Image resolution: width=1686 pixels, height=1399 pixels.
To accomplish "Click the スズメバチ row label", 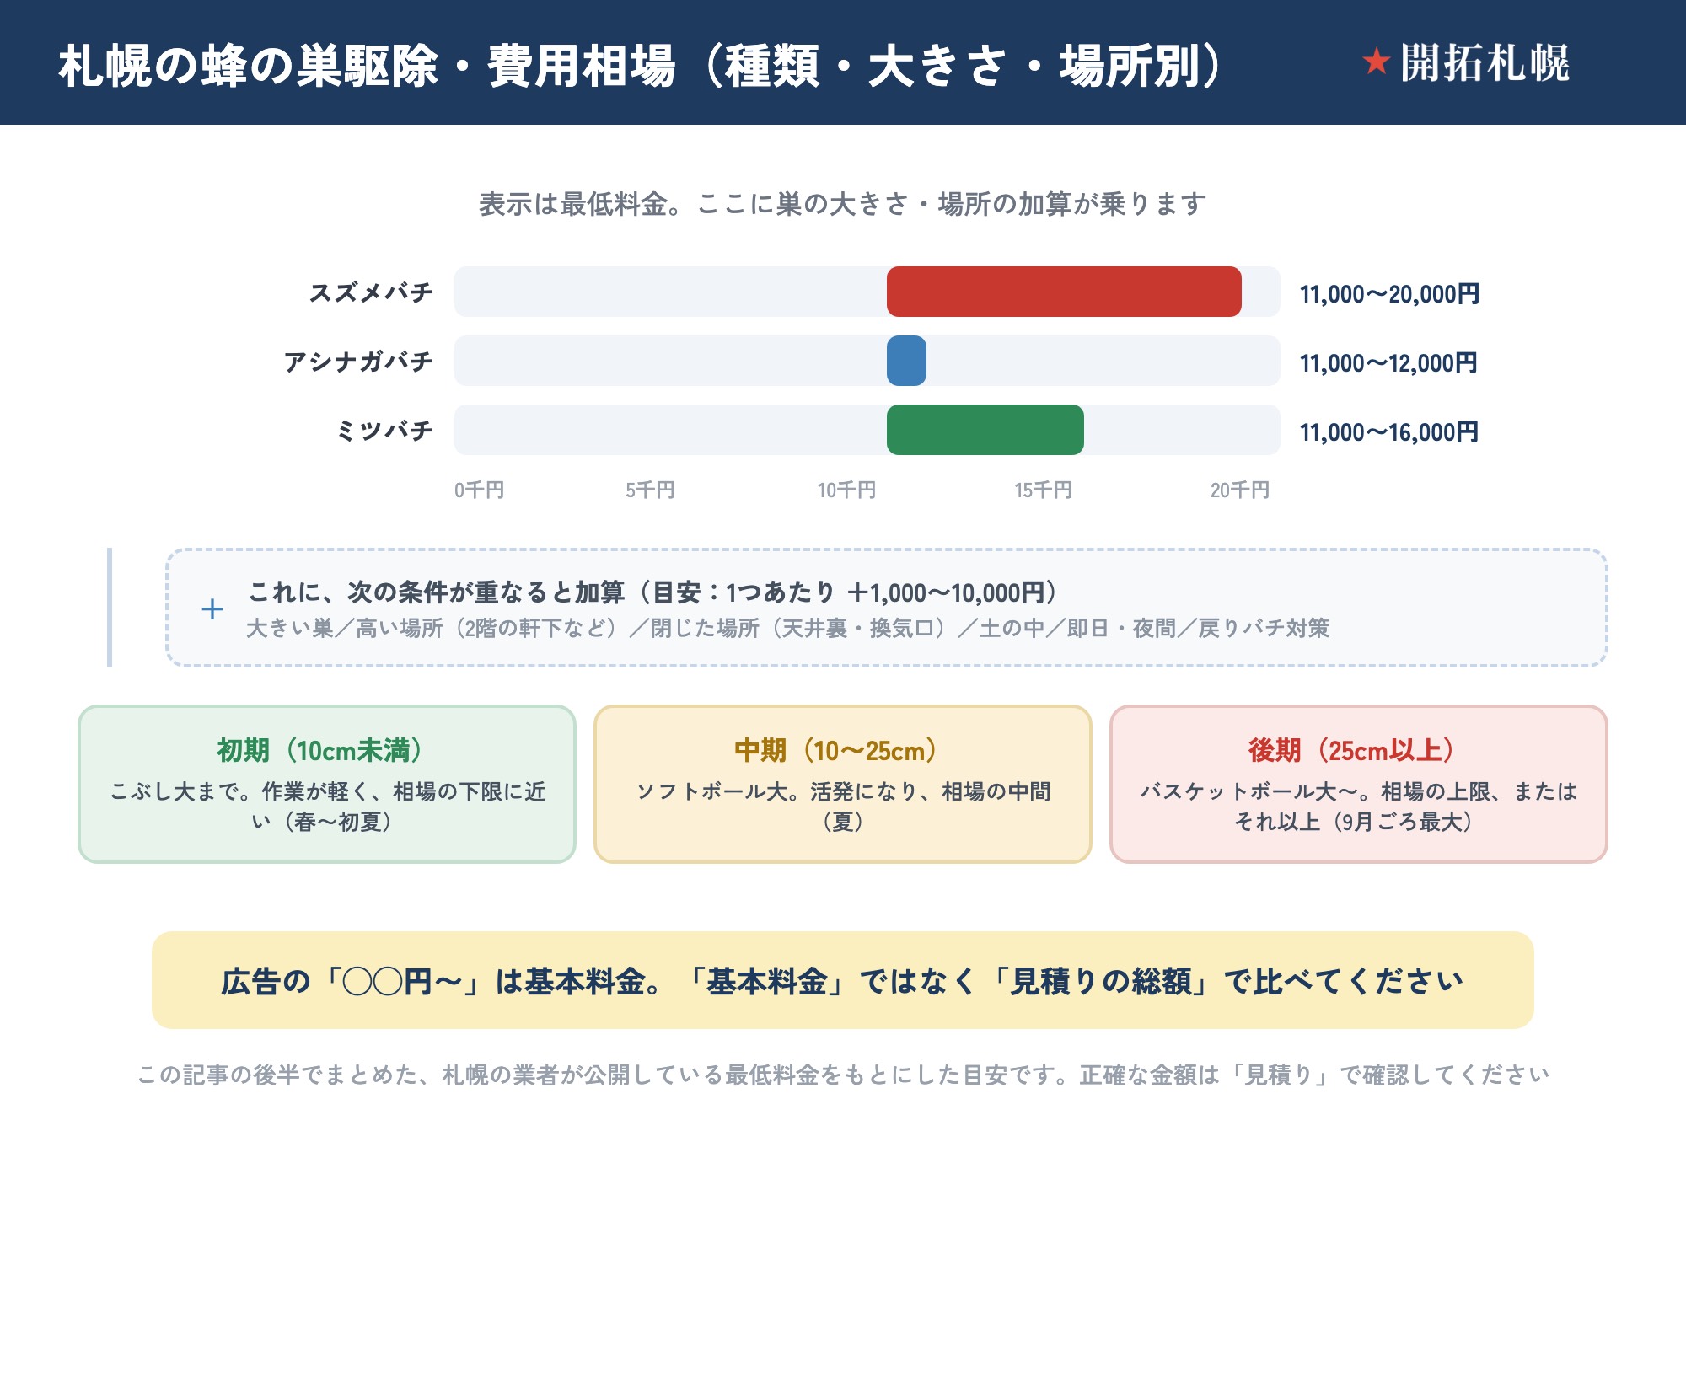I will click(x=371, y=292).
